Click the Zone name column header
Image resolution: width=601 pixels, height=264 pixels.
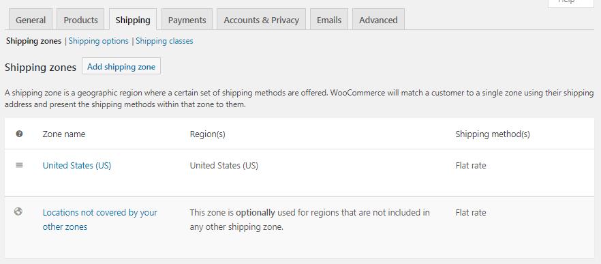64,134
